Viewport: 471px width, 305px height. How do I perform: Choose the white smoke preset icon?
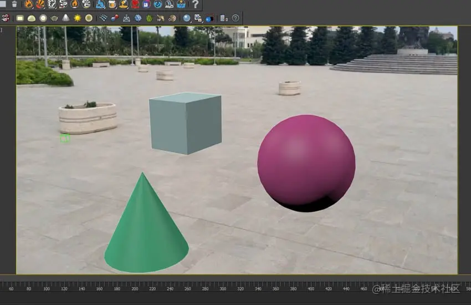[x=52, y=4]
